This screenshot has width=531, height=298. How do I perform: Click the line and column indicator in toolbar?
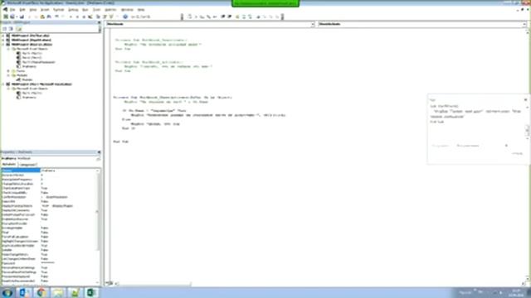(x=140, y=17)
